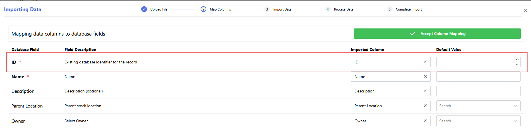Click the Map Columns step 2 icon

click(203, 9)
